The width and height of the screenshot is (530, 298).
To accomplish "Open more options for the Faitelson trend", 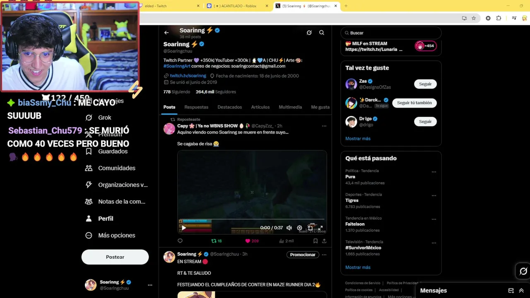I will point(434,219).
